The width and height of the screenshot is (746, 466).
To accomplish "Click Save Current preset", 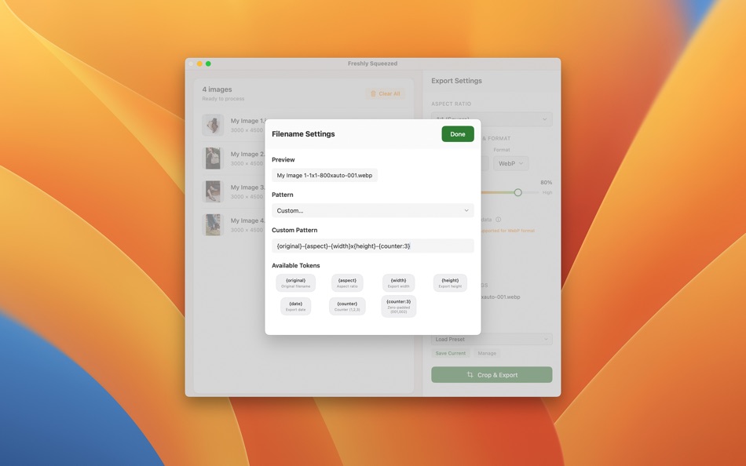I will click(450, 353).
